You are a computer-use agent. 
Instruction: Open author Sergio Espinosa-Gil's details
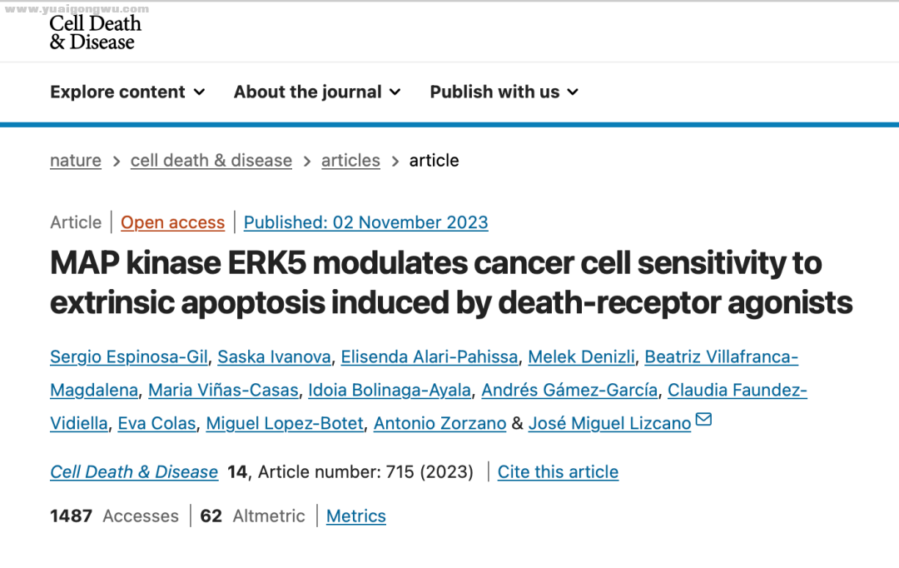pos(128,356)
